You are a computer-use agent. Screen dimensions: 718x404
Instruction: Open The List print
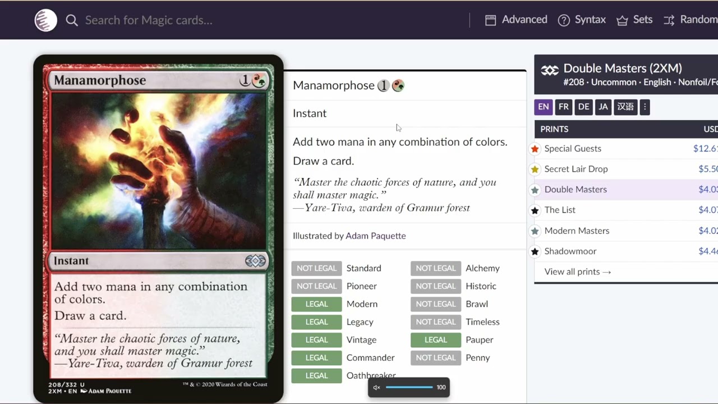[560, 210]
